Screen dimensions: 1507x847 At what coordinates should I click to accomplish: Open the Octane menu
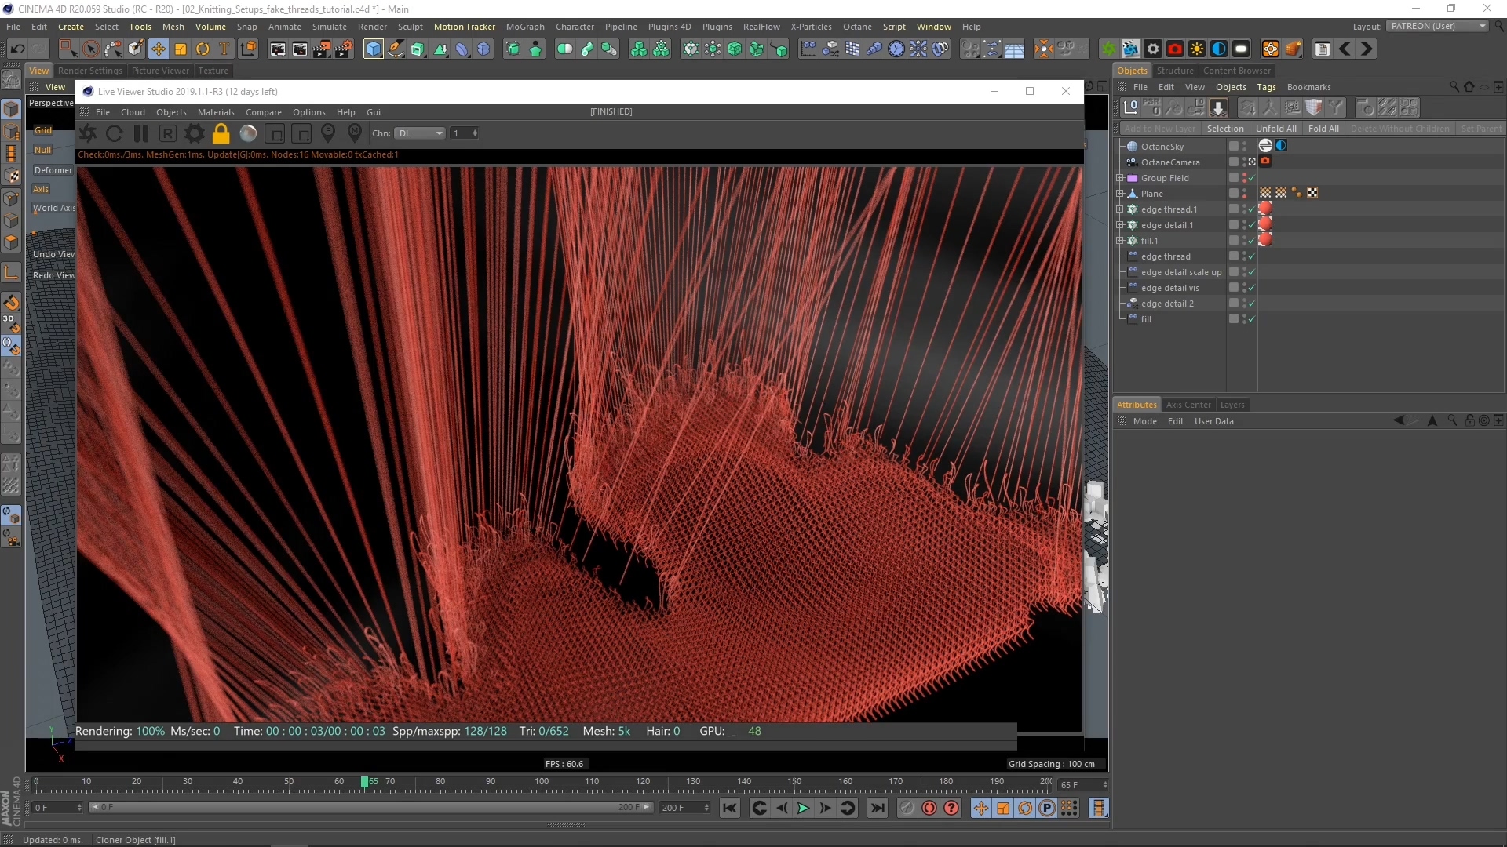(857, 26)
